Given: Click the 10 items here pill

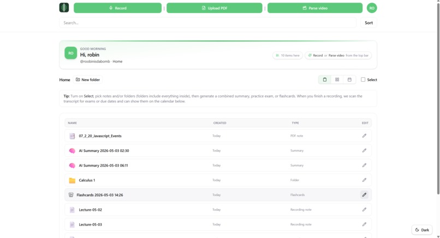Looking at the screenshot, I should pos(288,56).
